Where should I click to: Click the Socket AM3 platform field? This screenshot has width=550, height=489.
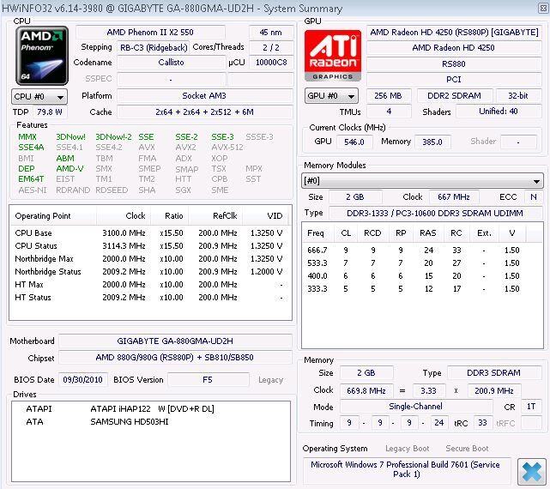point(204,96)
